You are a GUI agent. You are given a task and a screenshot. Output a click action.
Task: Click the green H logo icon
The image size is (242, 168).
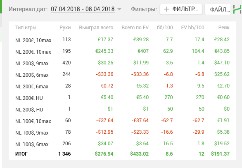click(237, 9)
